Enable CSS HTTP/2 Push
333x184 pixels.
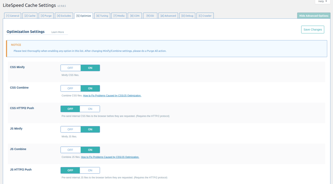tap(90, 109)
